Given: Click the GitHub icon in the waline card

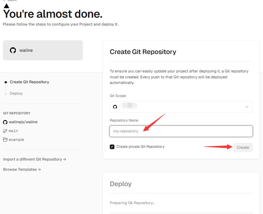Looking at the screenshot, I should tap(13, 50).
